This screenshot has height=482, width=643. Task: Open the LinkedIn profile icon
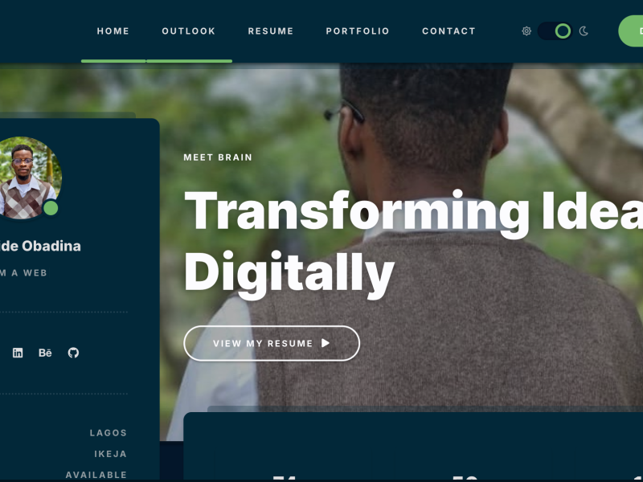point(18,353)
